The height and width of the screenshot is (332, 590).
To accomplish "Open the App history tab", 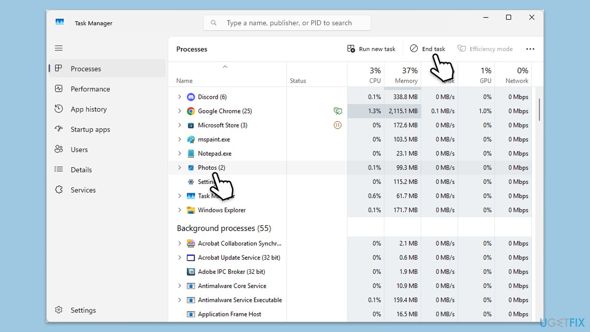I will click(x=107, y=109).
